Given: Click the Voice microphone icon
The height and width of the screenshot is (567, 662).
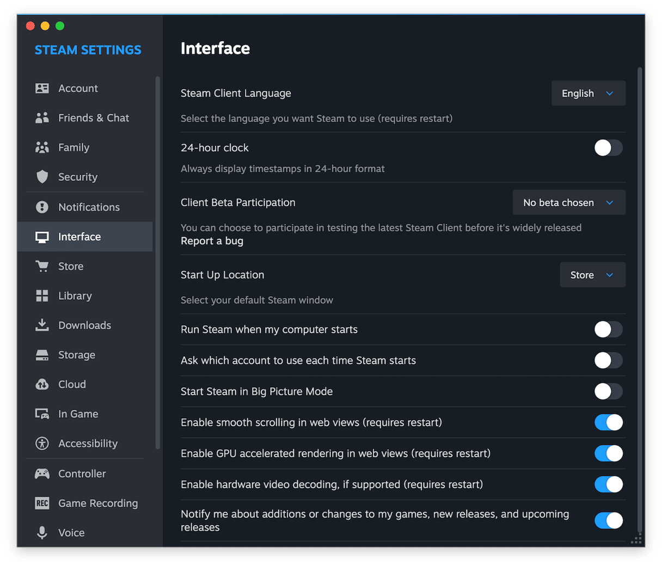Looking at the screenshot, I should [42, 533].
